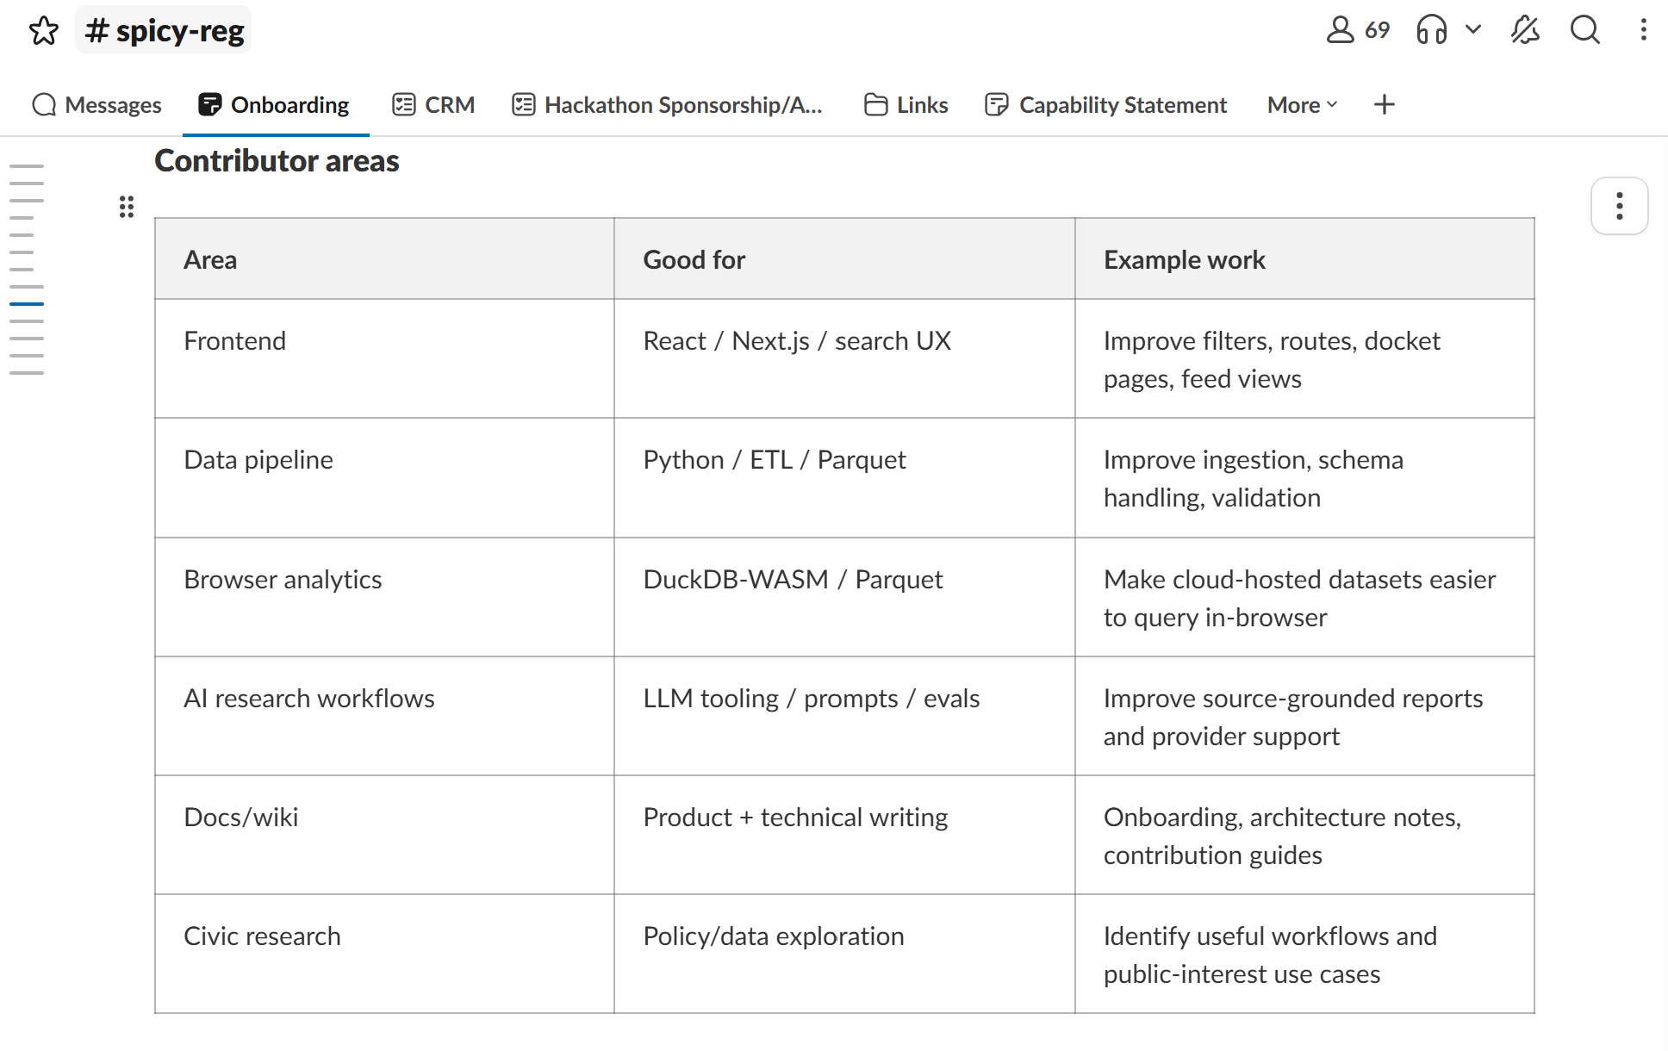Click Python / ETL / Parquet cell

tap(844, 478)
